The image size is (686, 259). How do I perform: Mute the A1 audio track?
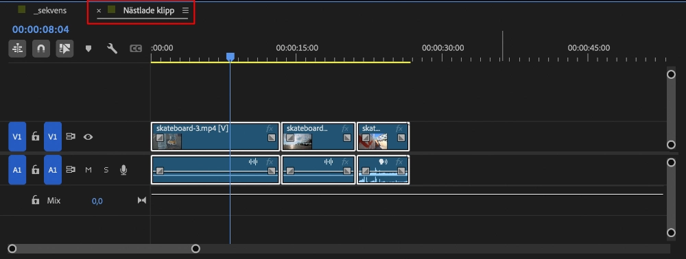(88, 170)
